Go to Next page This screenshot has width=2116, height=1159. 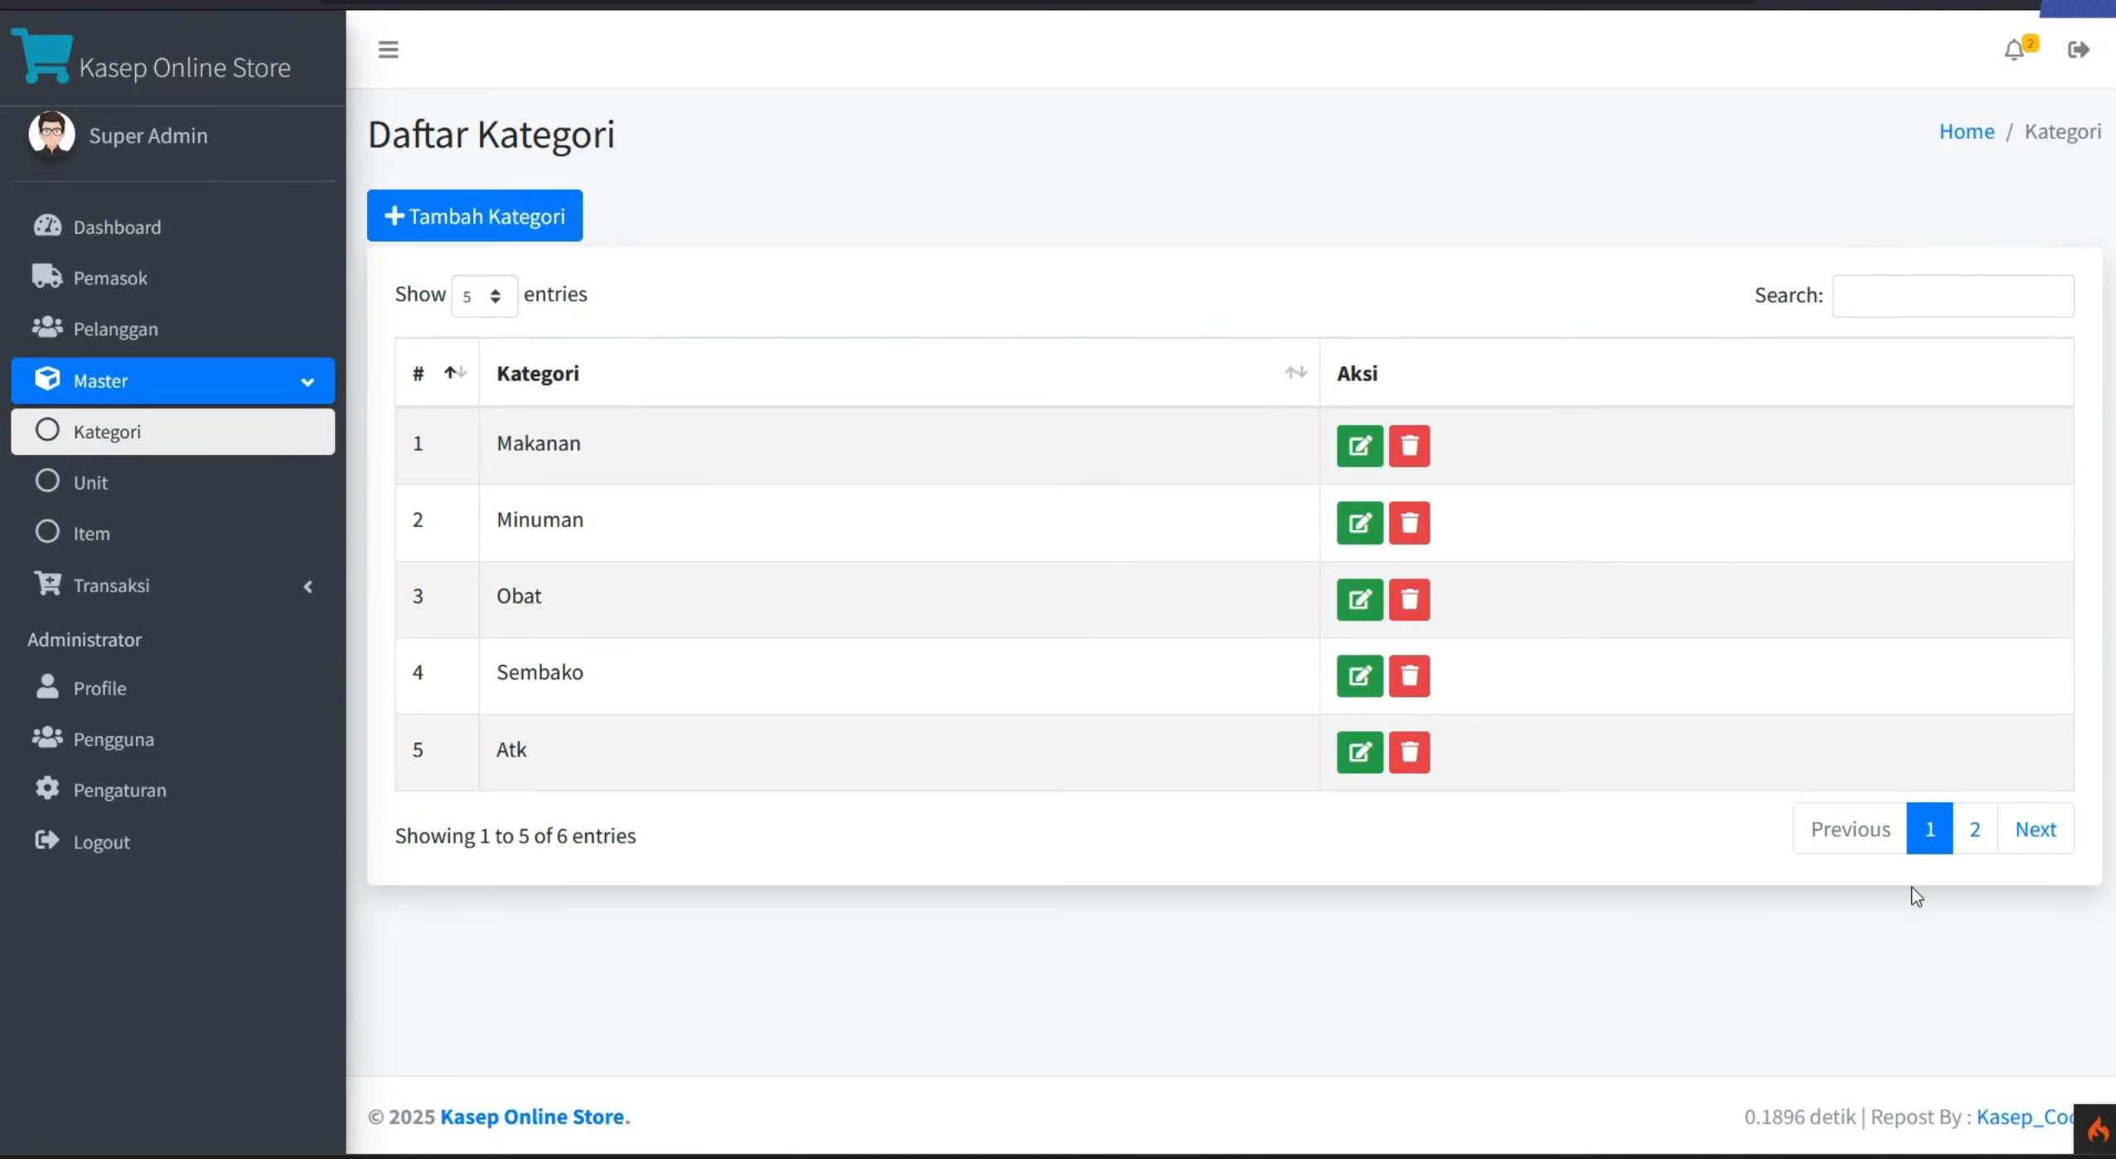pos(2035,829)
